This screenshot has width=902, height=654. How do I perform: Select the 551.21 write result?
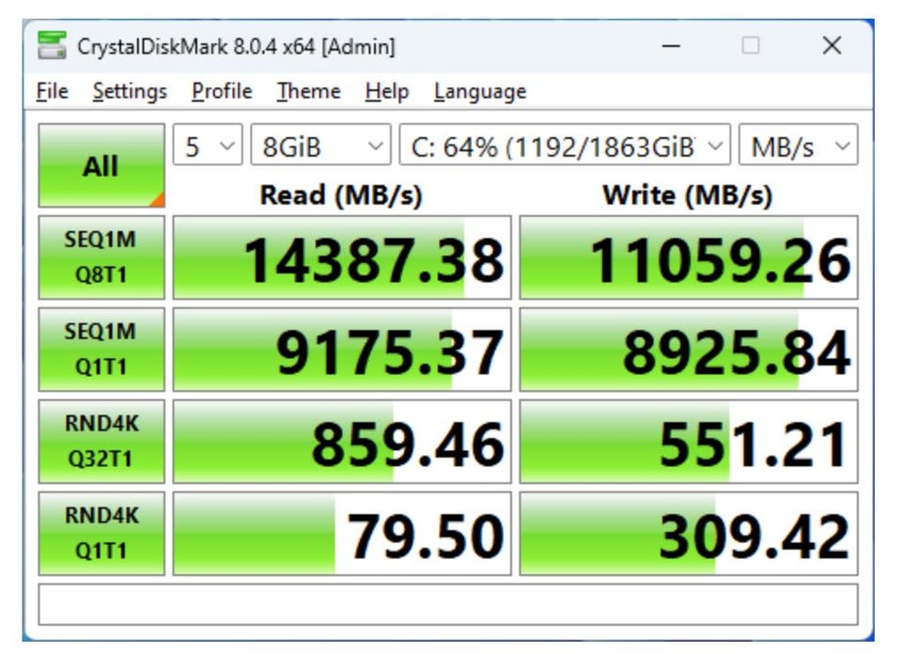(689, 442)
